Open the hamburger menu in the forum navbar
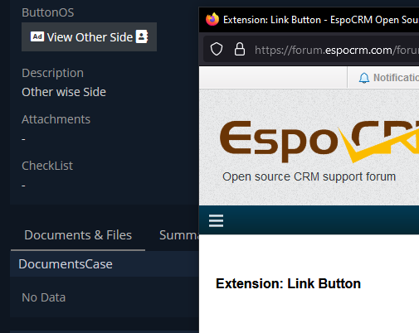This screenshot has height=333, width=419. coord(216,220)
